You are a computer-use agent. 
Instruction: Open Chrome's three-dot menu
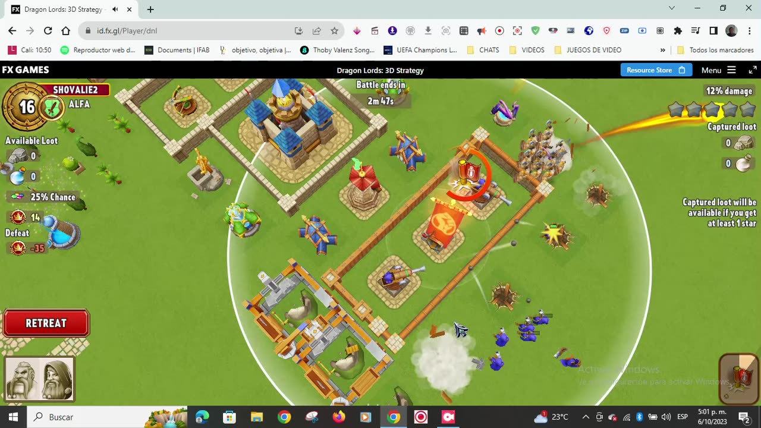point(749,31)
